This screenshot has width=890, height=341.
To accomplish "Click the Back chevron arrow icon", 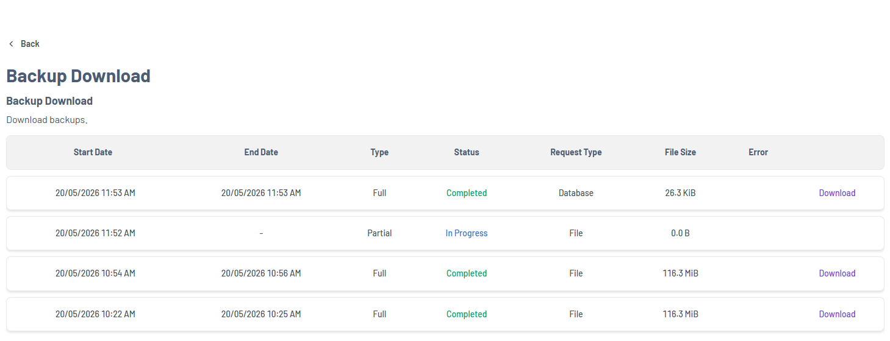I will 11,44.
